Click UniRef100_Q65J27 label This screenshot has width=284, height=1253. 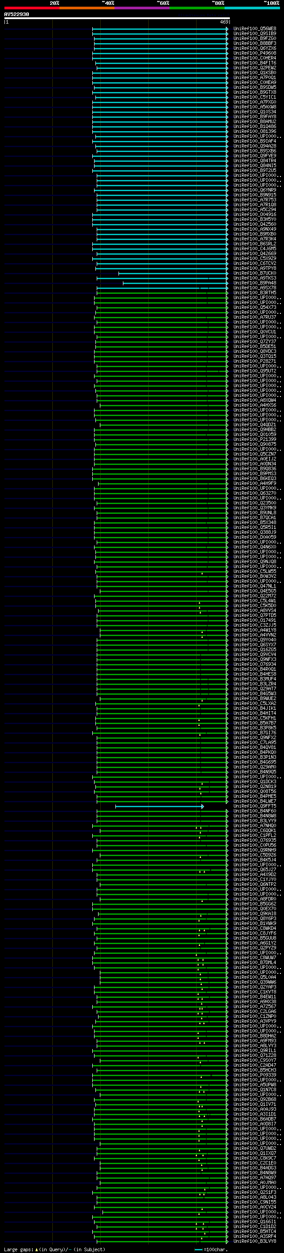tap(255, 870)
